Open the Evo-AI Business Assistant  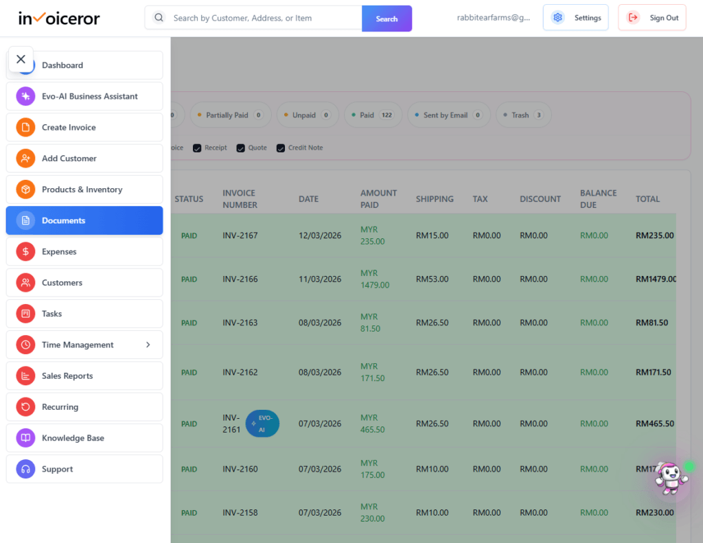pyautogui.click(x=25, y=96)
